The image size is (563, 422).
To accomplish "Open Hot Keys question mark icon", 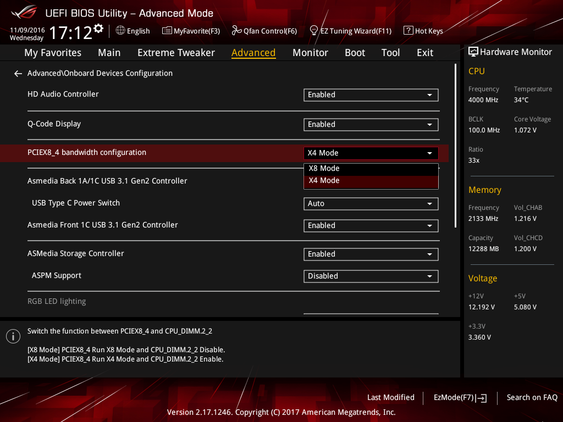I will coord(409,31).
